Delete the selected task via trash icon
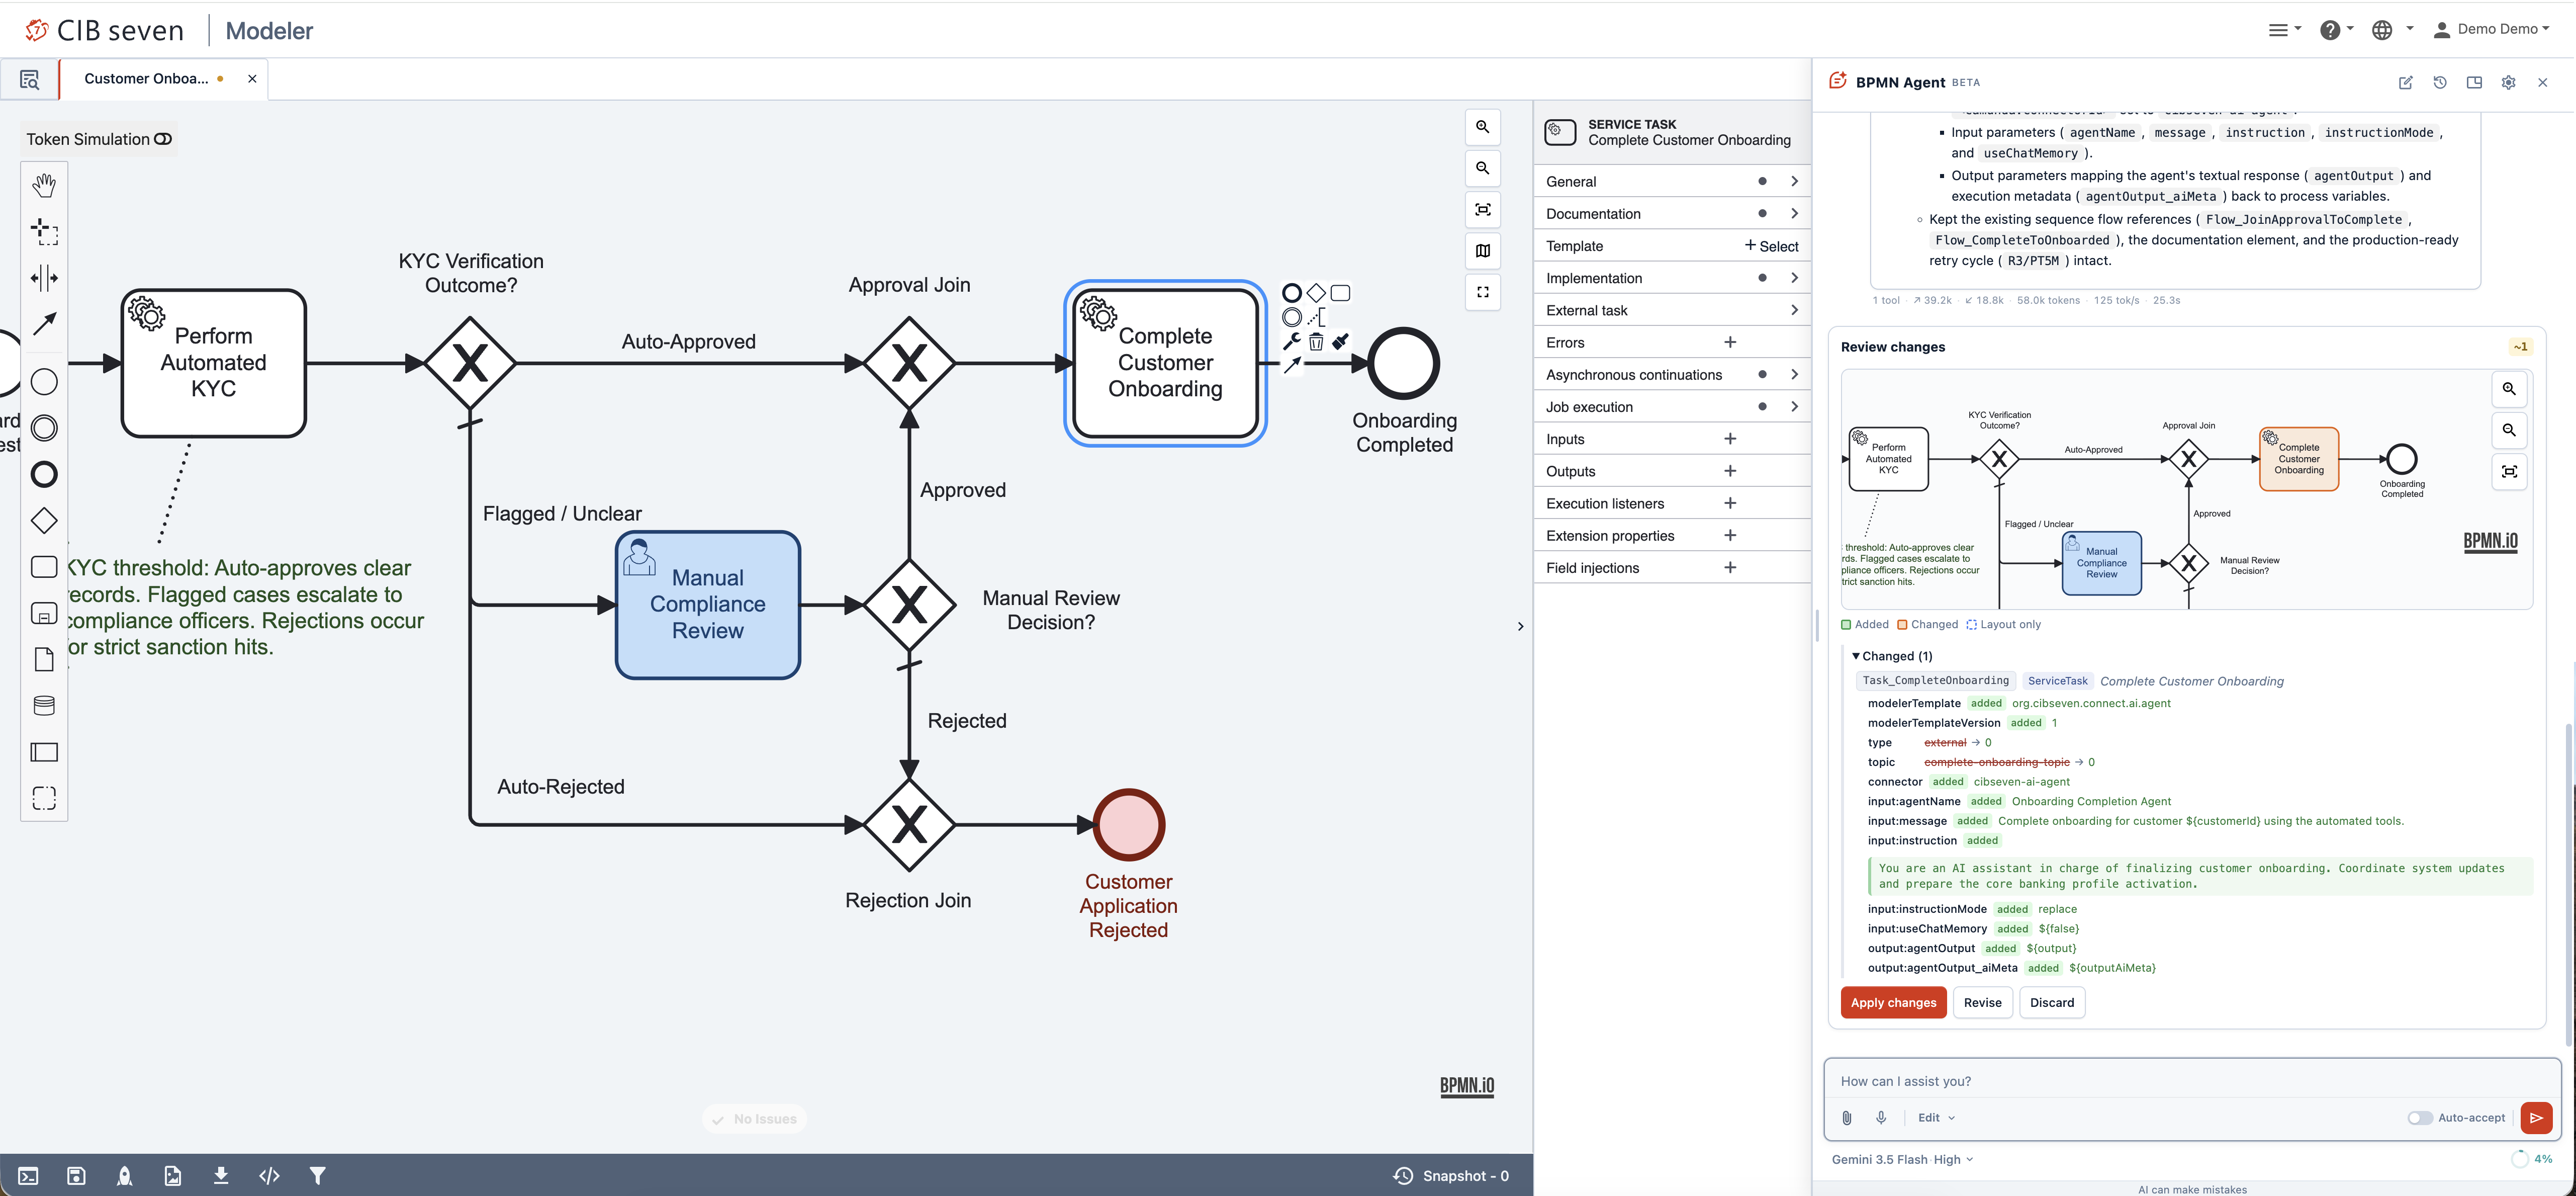The width and height of the screenshot is (2576, 1196). coord(1316,343)
